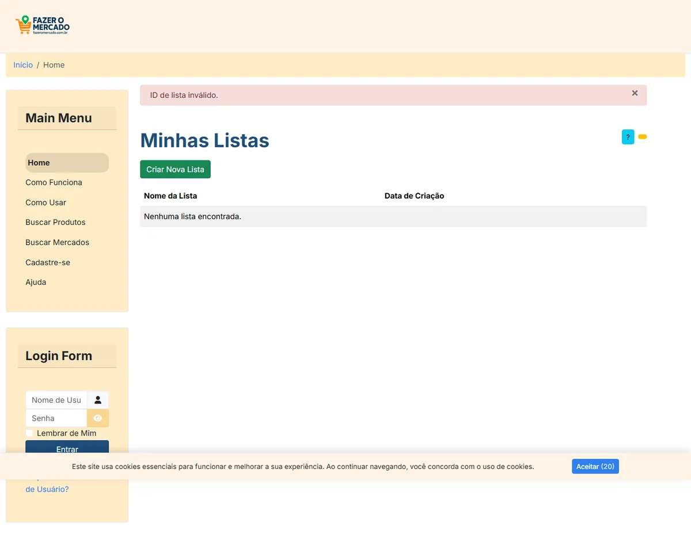Click the Nome da Lista column header
The image size is (691, 538).
170,196
